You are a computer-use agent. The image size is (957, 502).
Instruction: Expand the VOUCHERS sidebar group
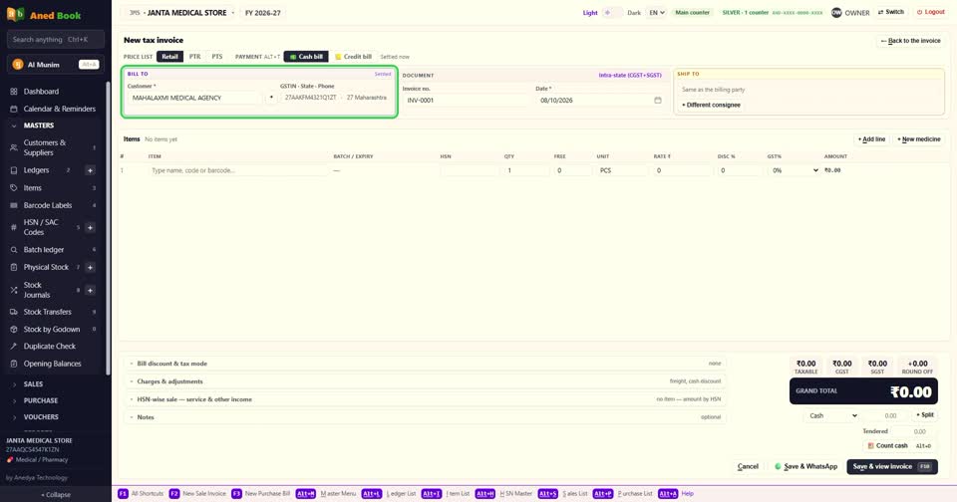(41, 417)
